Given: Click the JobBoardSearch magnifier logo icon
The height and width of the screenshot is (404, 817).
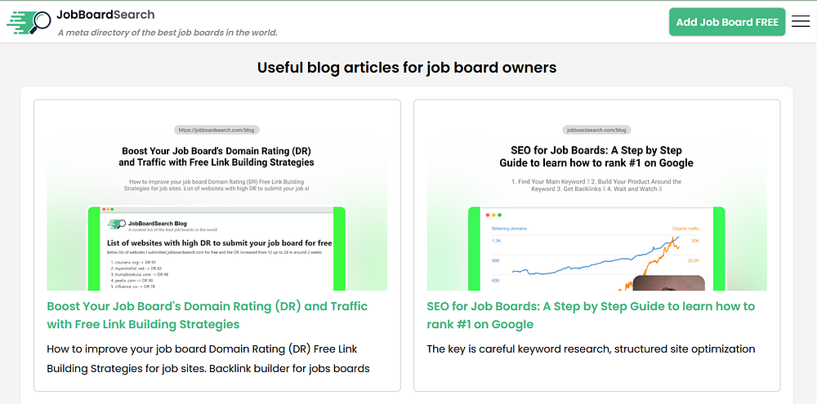Looking at the screenshot, I should pyautogui.click(x=29, y=22).
